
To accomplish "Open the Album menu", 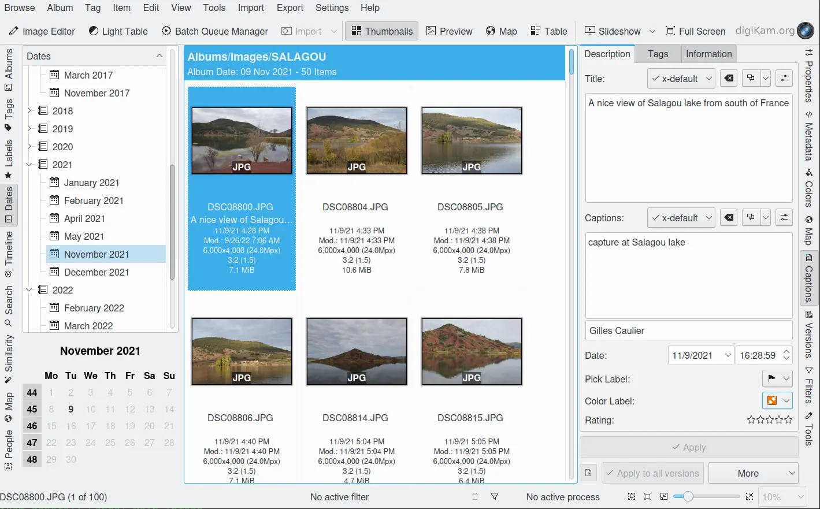I will pyautogui.click(x=60, y=8).
